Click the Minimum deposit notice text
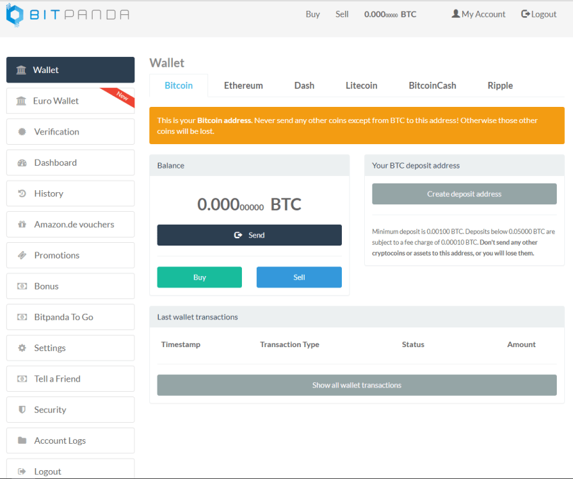 [464, 242]
